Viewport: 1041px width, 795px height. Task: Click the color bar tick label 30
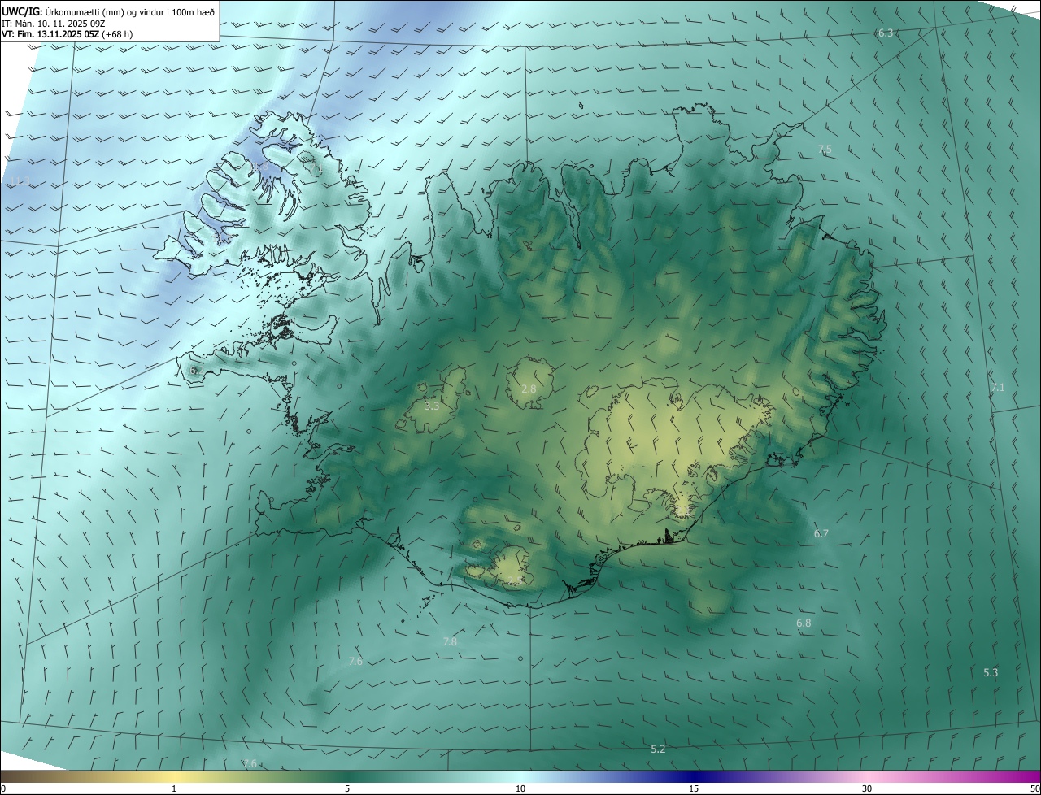pos(867,789)
